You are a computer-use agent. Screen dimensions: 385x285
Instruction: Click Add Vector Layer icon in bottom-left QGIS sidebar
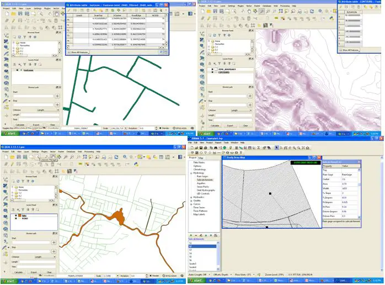[x=6, y=180]
